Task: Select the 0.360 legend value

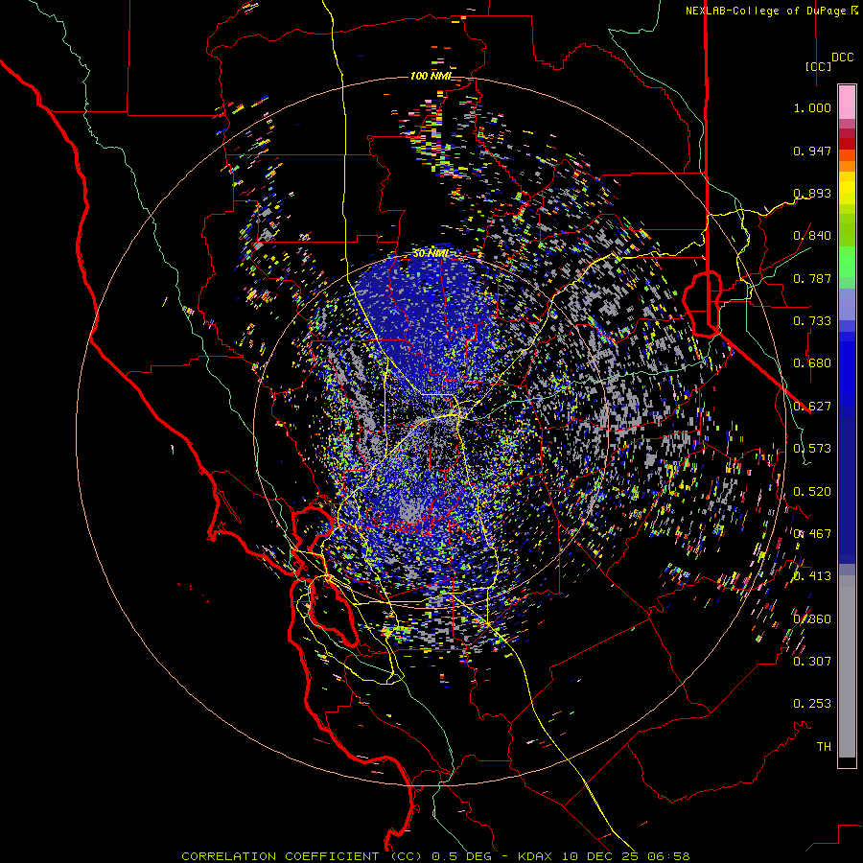Action: 812,619
